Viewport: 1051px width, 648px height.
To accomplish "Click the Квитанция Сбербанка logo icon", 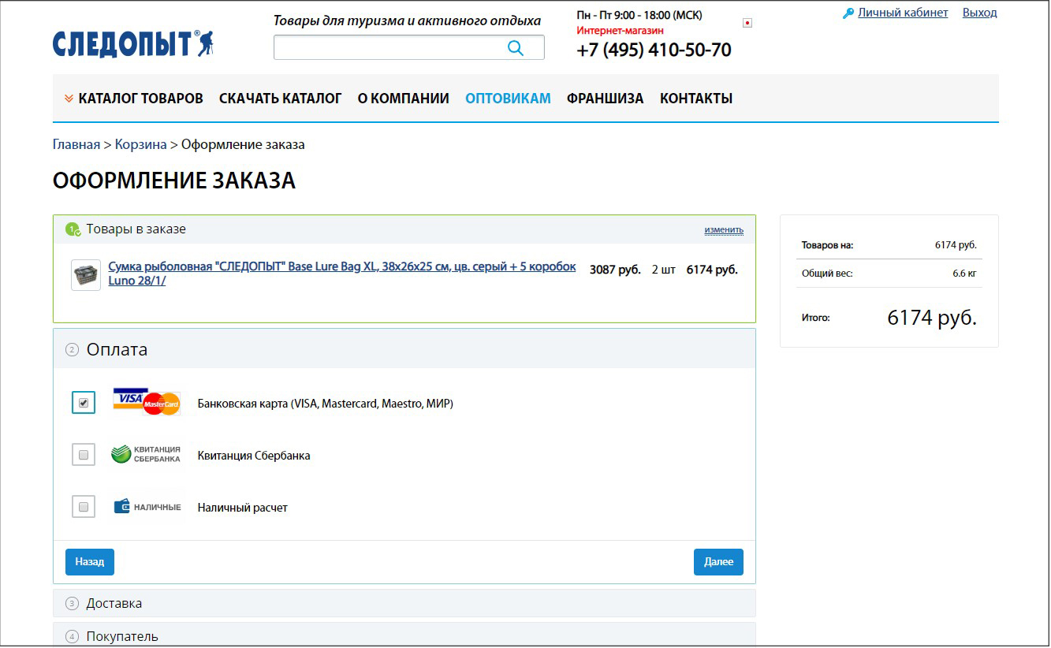I will [147, 454].
